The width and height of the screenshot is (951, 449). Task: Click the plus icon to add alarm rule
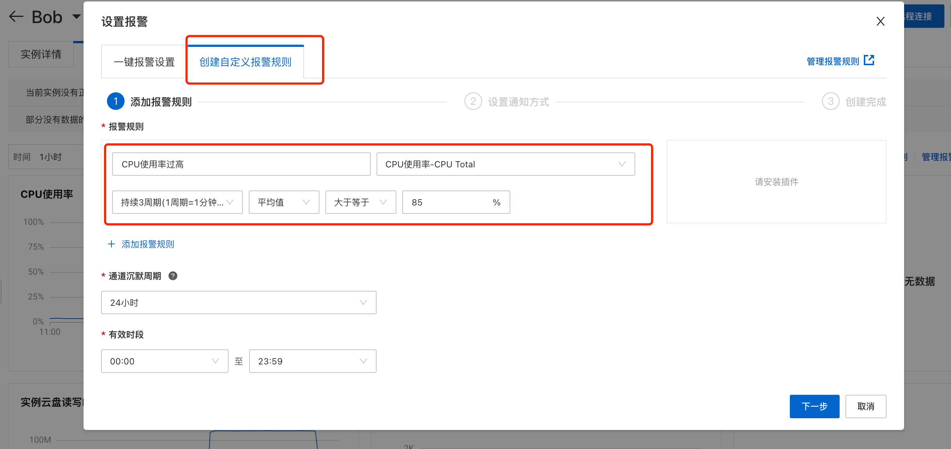coord(111,244)
